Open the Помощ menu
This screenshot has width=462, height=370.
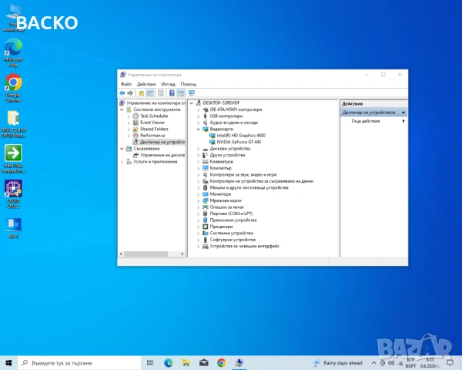point(189,84)
